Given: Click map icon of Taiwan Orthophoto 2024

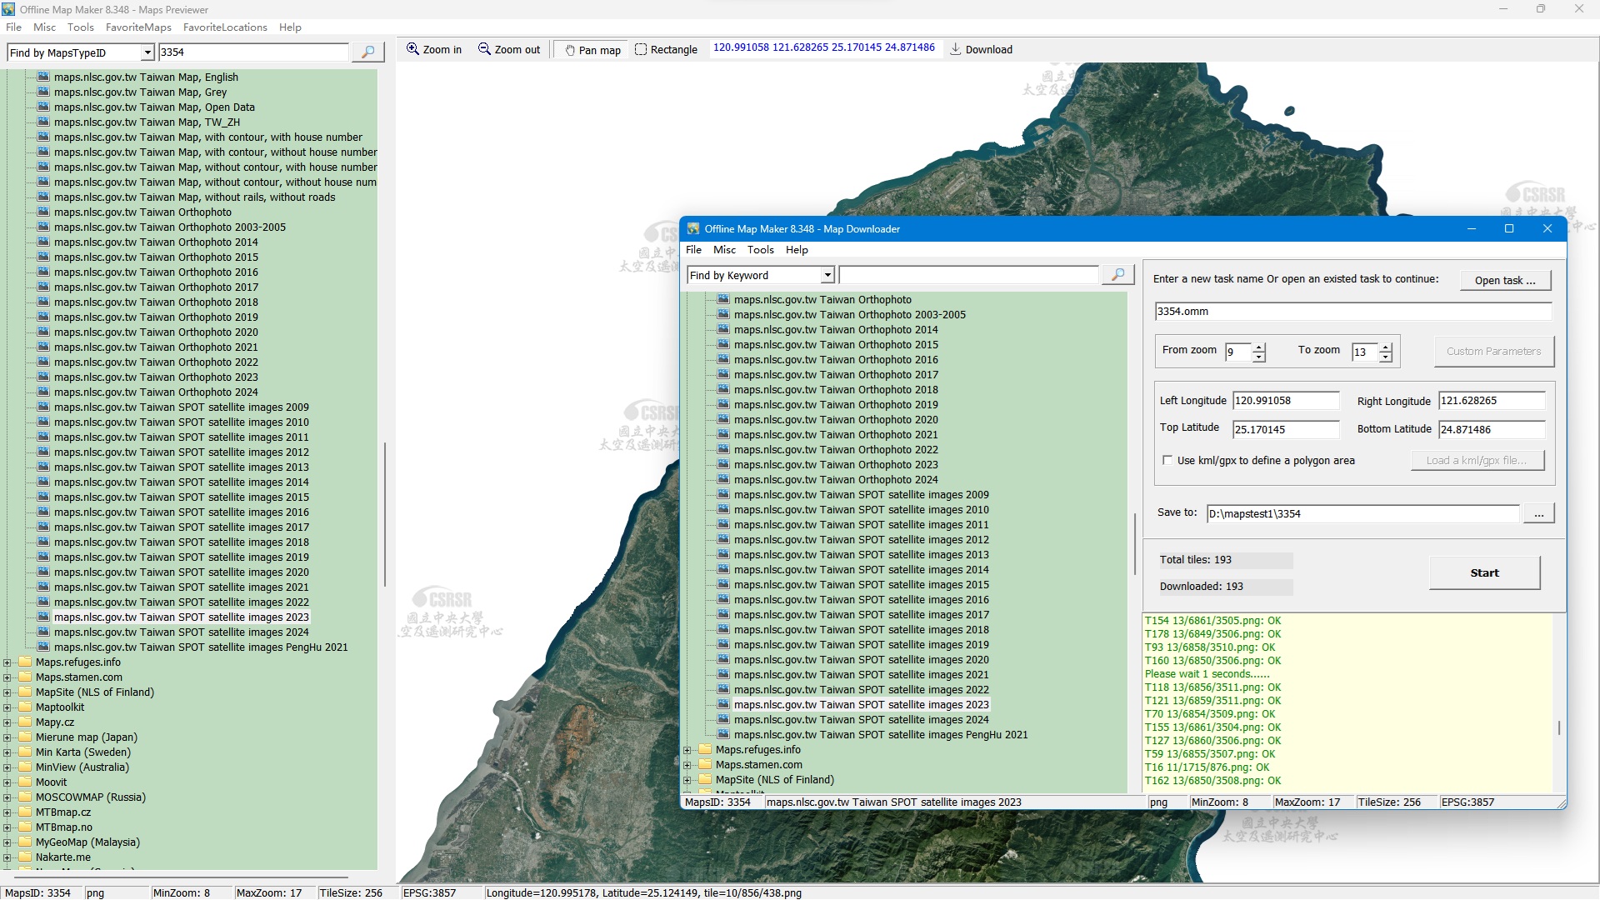Looking at the screenshot, I should 43,392.
